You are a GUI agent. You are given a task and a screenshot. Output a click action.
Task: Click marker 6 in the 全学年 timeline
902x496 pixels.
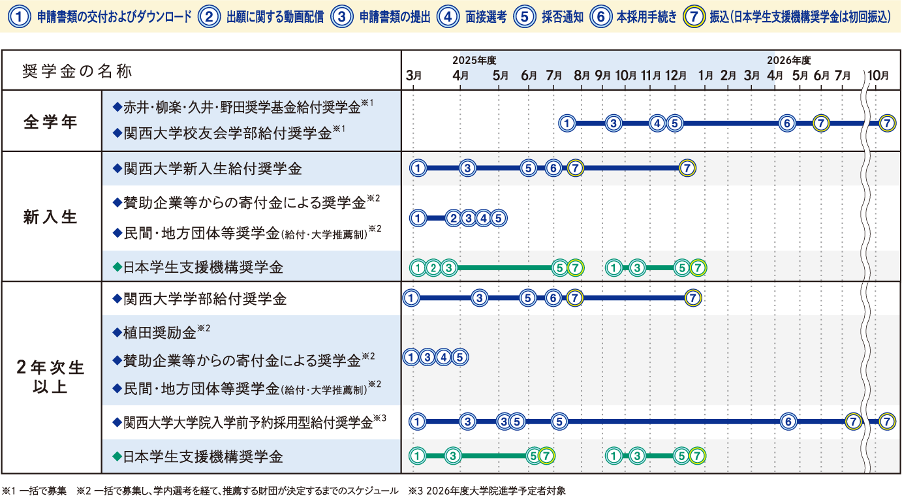788,123
